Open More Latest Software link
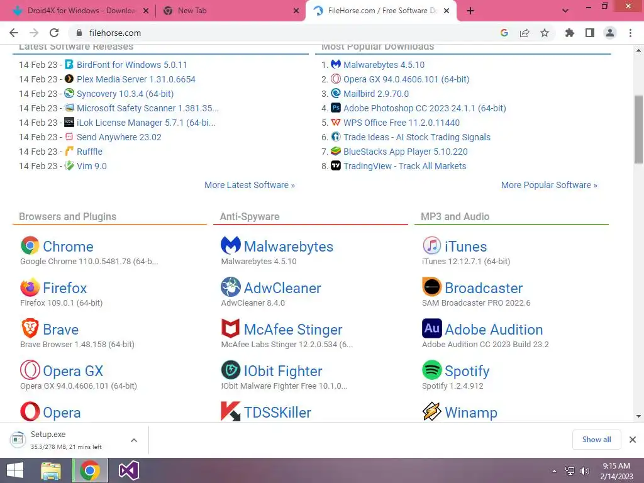Viewport: 644px width, 483px height. 249,185
